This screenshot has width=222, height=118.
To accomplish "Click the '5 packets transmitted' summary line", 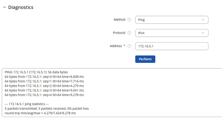I will 47,109.
